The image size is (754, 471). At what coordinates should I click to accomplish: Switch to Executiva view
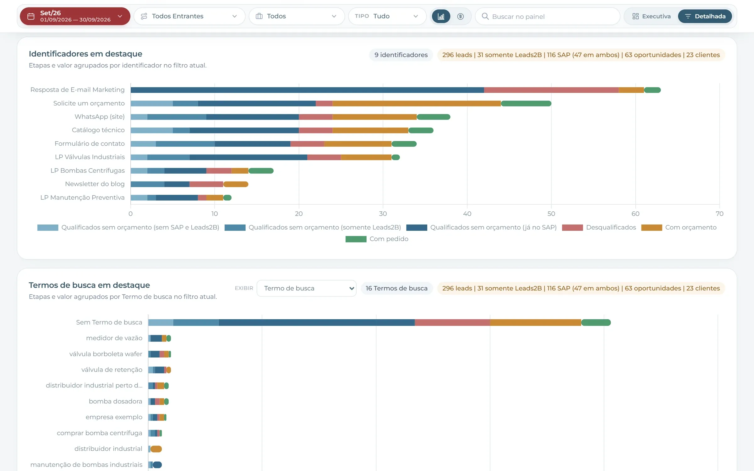(651, 16)
